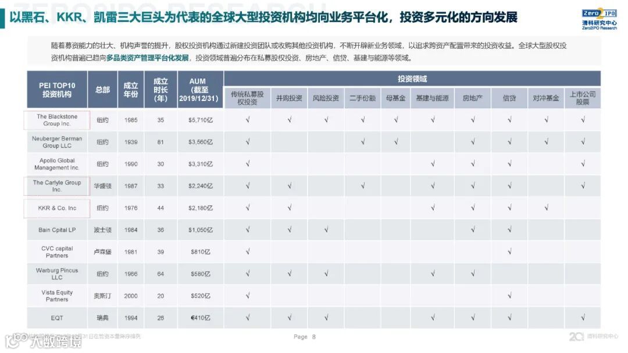
Task: Select the KKR & Co. Inc cell
Action: point(57,208)
